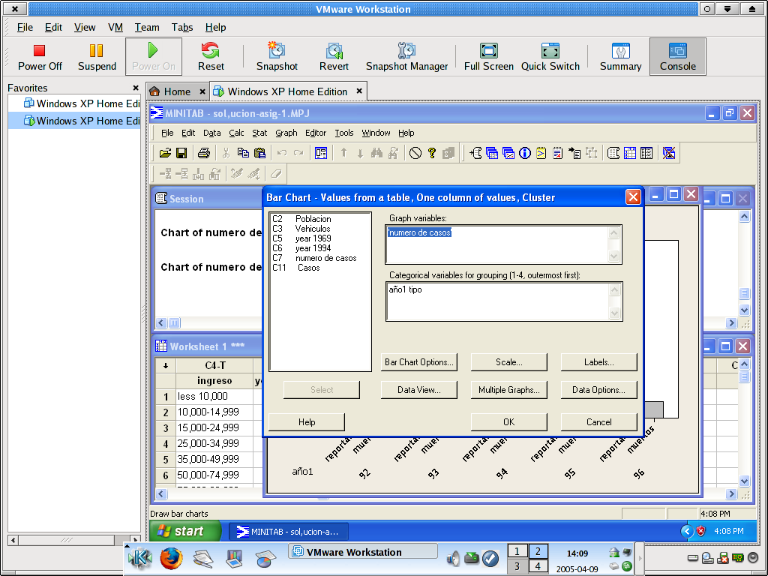The width and height of the screenshot is (768, 576).
Task: Click the Minitab Print icon
Action: tap(204, 153)
